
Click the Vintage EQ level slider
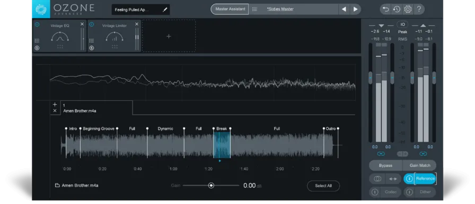click(82, 39)
